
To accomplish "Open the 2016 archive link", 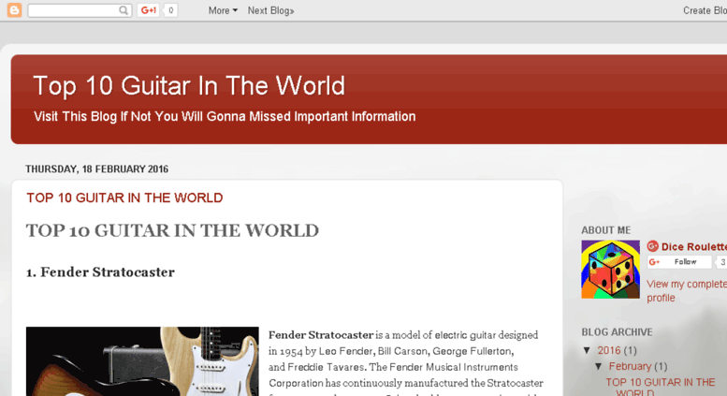I will (609, 350).
